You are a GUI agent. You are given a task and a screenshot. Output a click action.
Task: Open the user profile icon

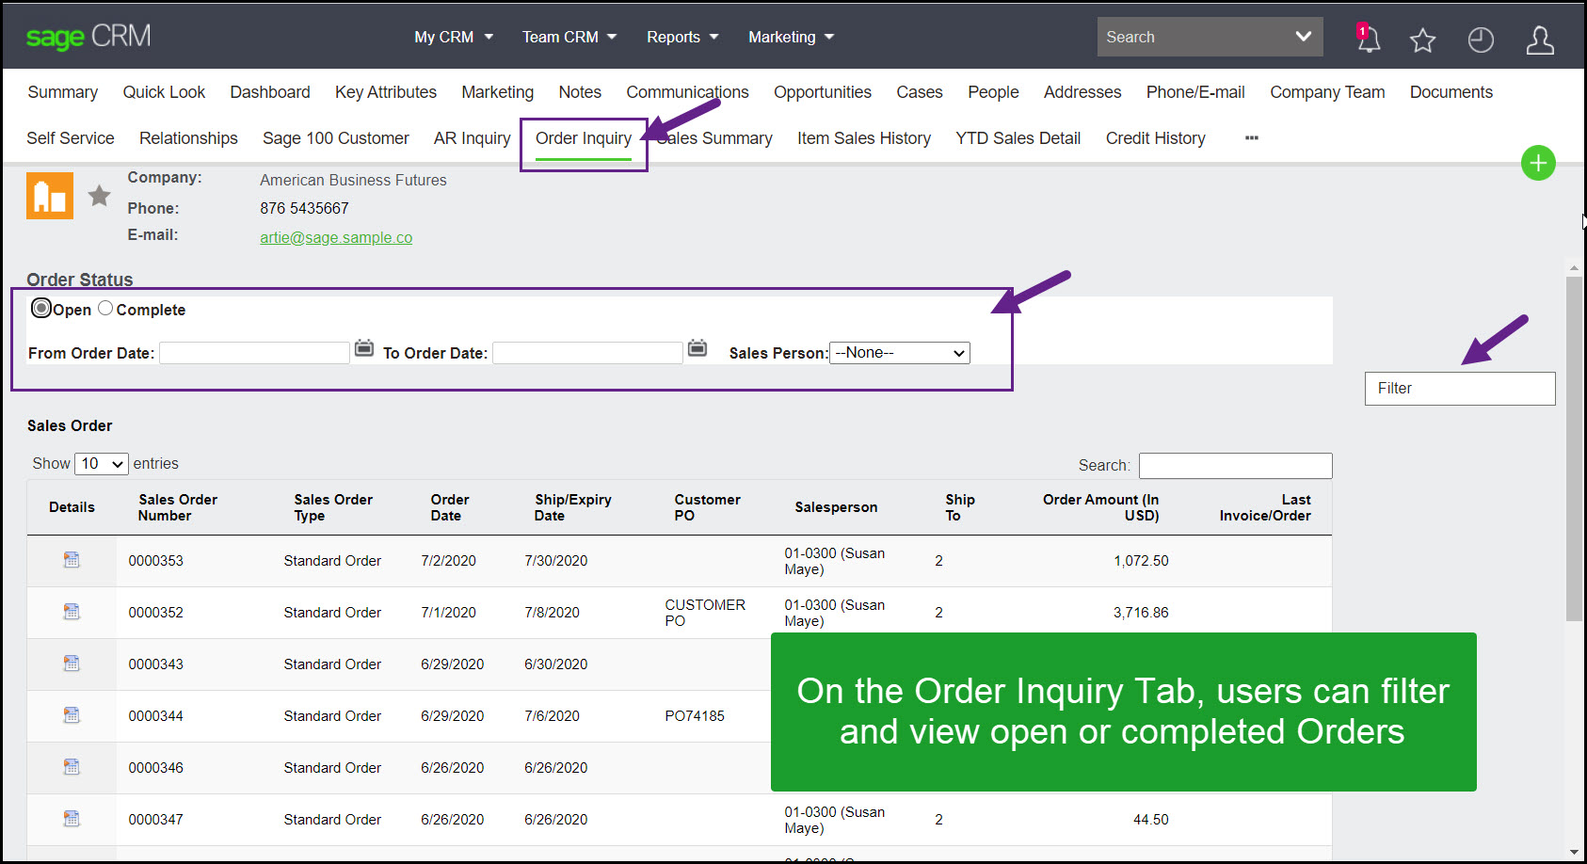[1540, 40]
